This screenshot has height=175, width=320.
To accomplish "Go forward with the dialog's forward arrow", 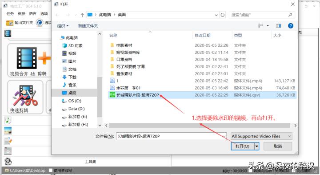I will 68,15.
